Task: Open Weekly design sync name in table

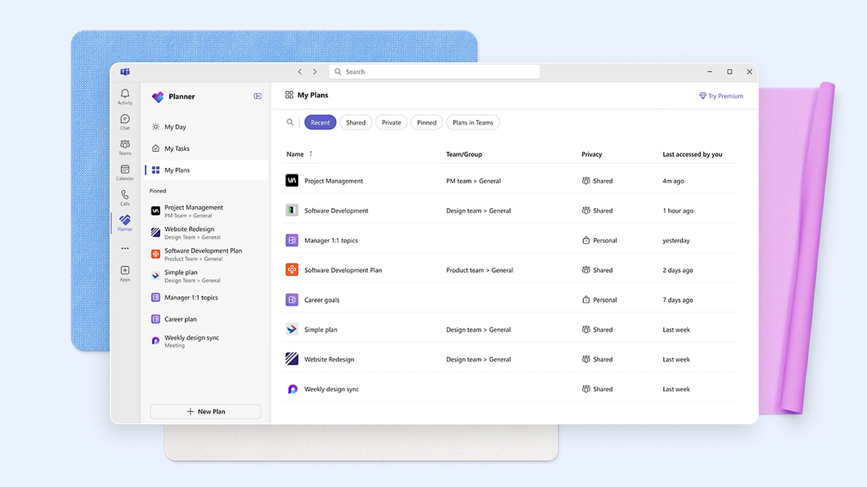Action: click(332, 390)
